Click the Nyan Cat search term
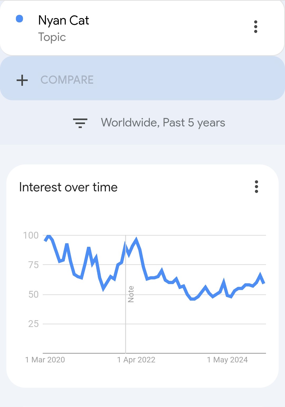The height and width of the screenshot is (407, 285). coord(64,20)
